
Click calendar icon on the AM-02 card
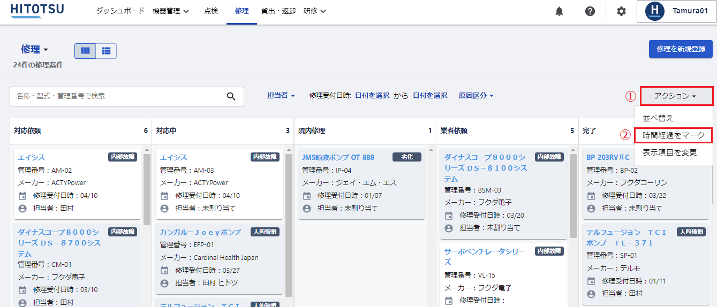tap(22, 196)
